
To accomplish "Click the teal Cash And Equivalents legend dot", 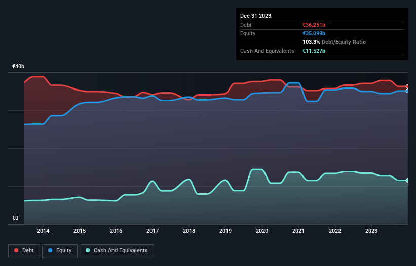I will 88,250.
